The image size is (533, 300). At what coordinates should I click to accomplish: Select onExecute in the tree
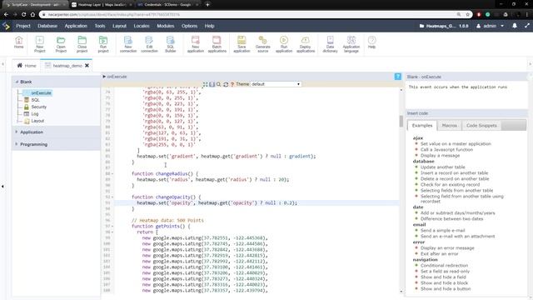41,92
